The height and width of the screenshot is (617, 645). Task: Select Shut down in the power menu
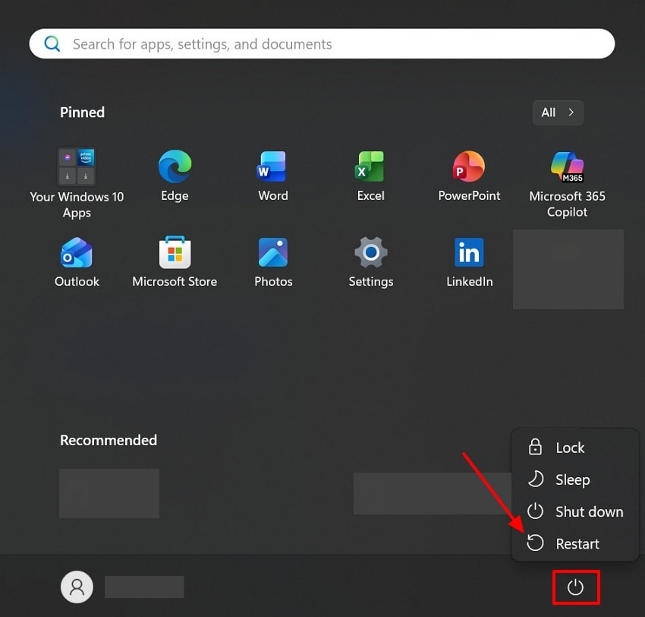coord(575,511)
